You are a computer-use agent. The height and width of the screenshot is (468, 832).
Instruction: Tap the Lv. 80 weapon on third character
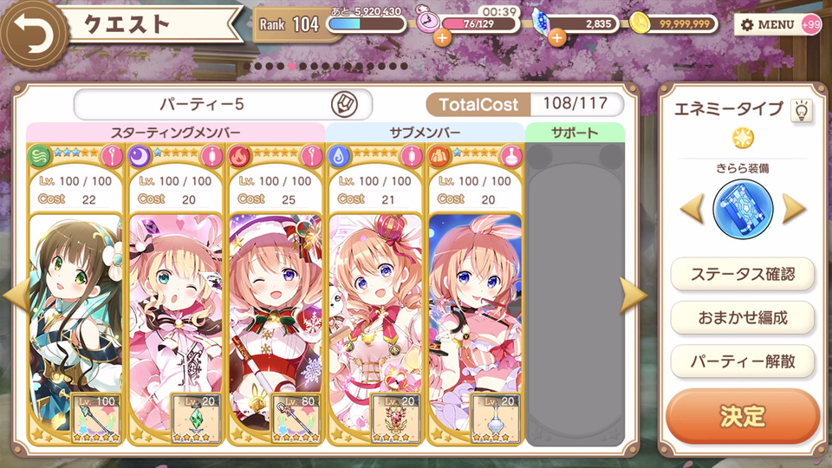[x=296, y=419]
